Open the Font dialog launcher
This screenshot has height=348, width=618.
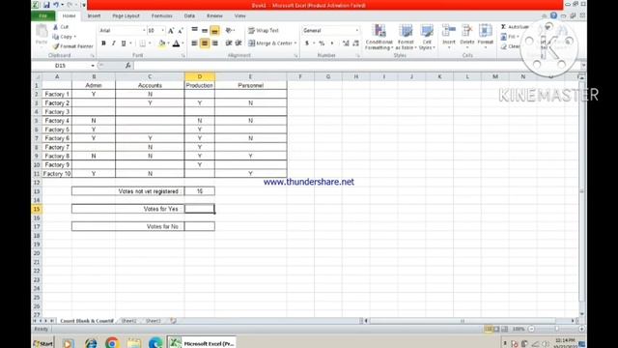coord(183,56)
